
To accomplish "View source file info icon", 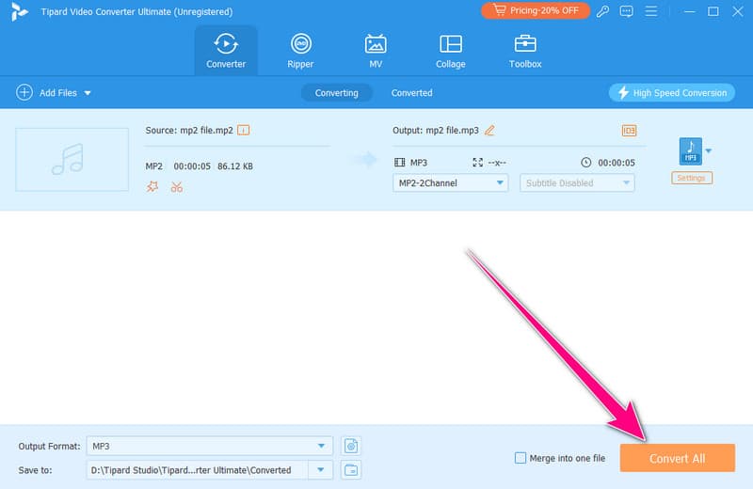I will (244, 131).
